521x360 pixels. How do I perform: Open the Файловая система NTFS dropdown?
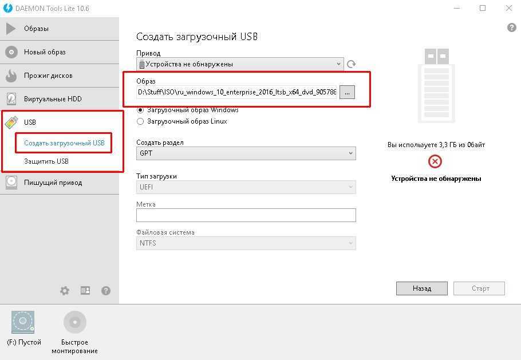246,243
